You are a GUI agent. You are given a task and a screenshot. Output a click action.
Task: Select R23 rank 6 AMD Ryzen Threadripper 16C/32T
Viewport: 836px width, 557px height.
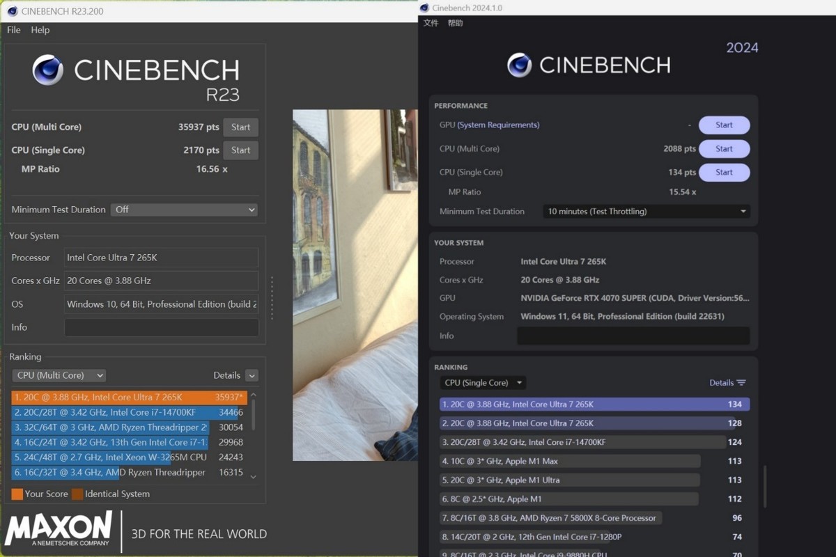click(x=129, y=472)
